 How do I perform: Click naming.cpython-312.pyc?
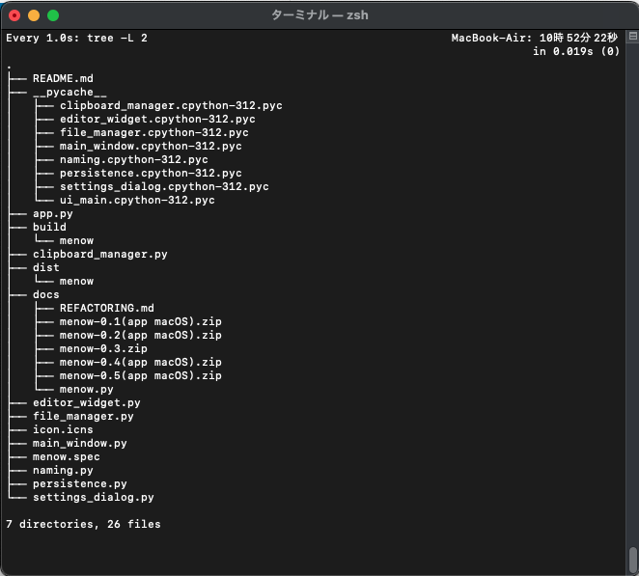click(133, 159)
